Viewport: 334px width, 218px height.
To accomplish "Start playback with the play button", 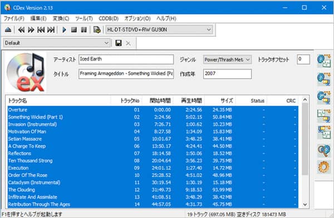I will tap(64, 29).
